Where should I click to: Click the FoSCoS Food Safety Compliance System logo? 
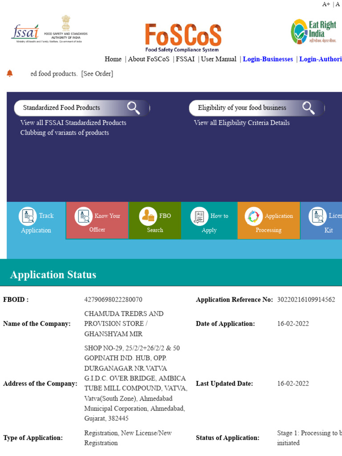click(x=183, y=38)
